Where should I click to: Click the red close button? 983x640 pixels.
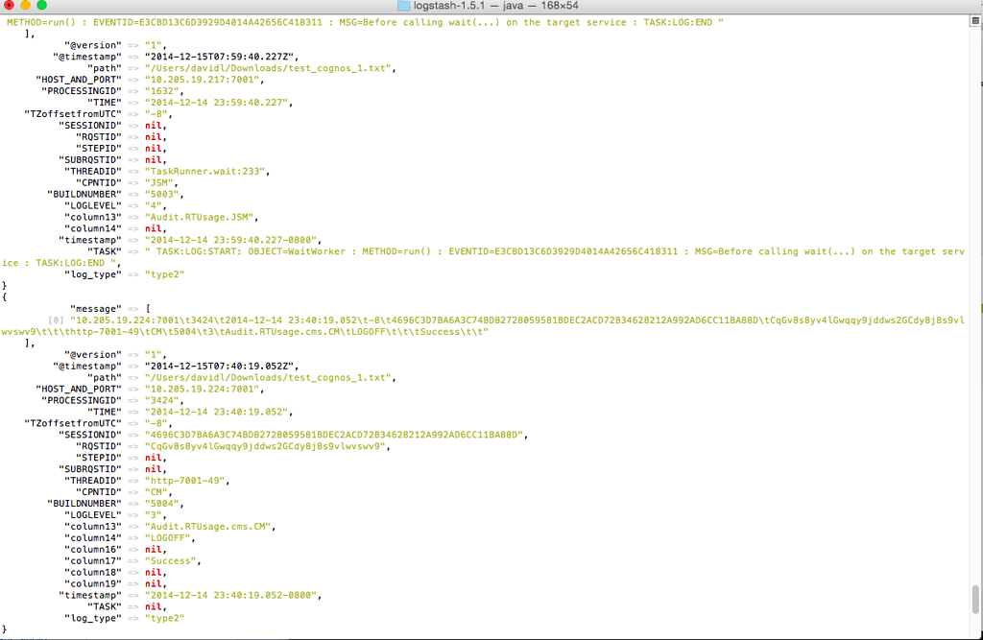point(9,7)
